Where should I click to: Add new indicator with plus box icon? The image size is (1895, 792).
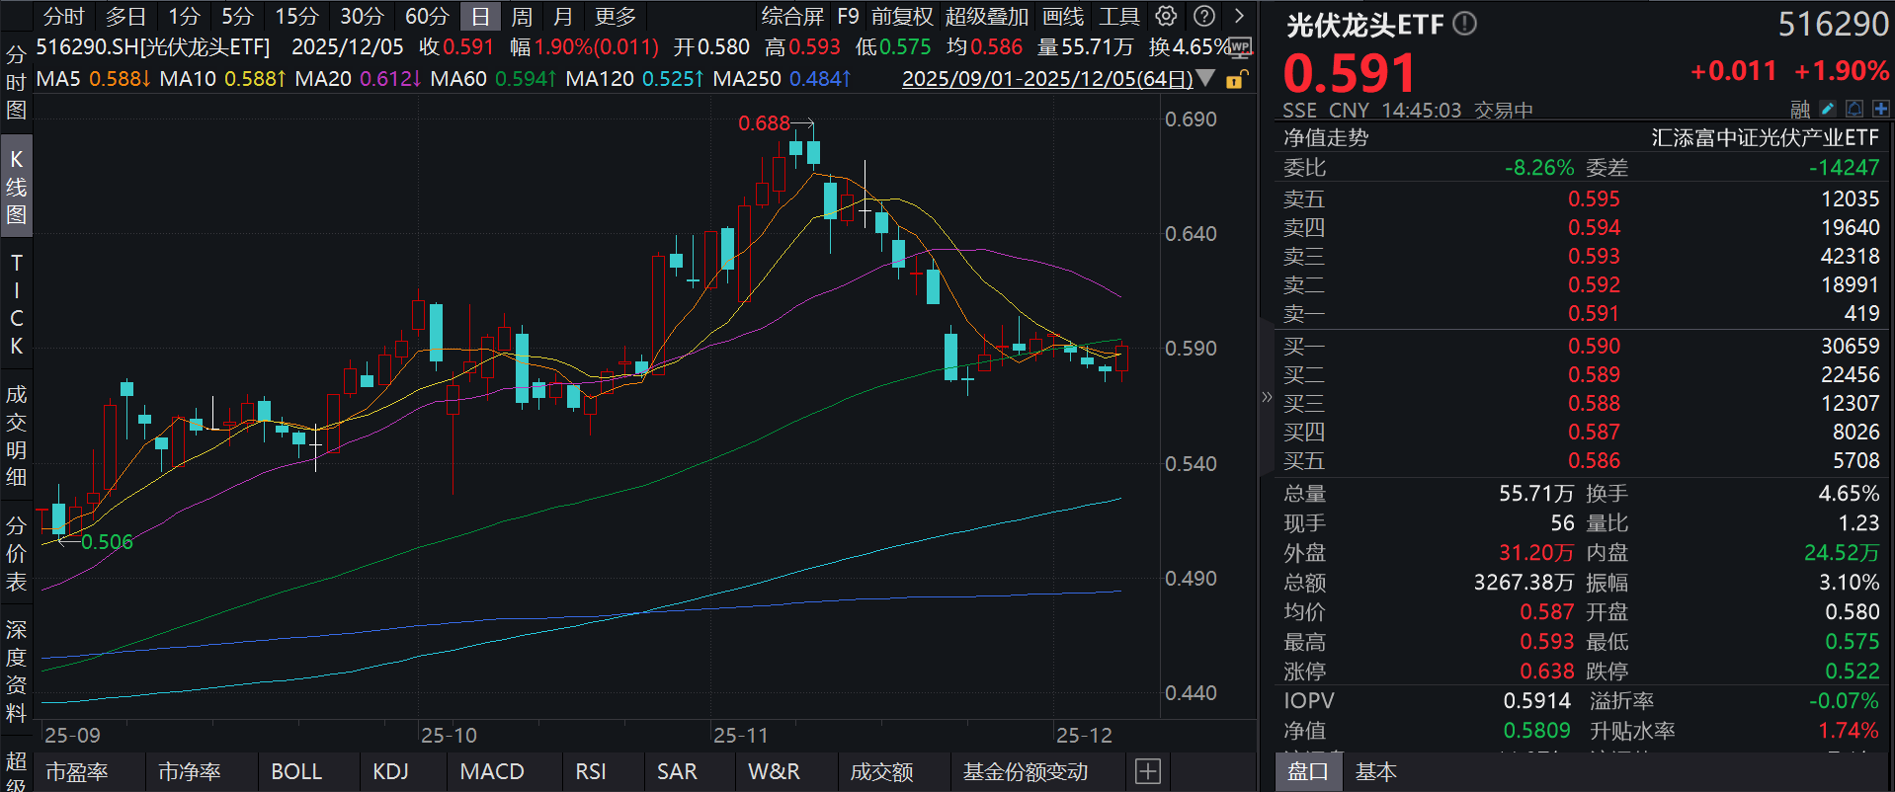point(1147,771)
